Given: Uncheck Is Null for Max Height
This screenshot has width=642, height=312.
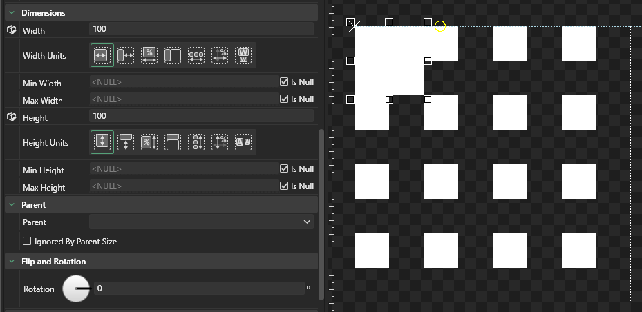Looking at the screenshot, I should point(284,186).
